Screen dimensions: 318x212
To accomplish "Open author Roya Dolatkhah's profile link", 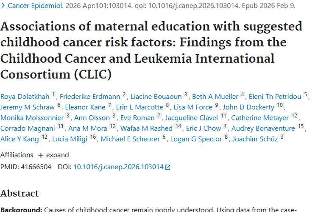I will coord(25,96).
